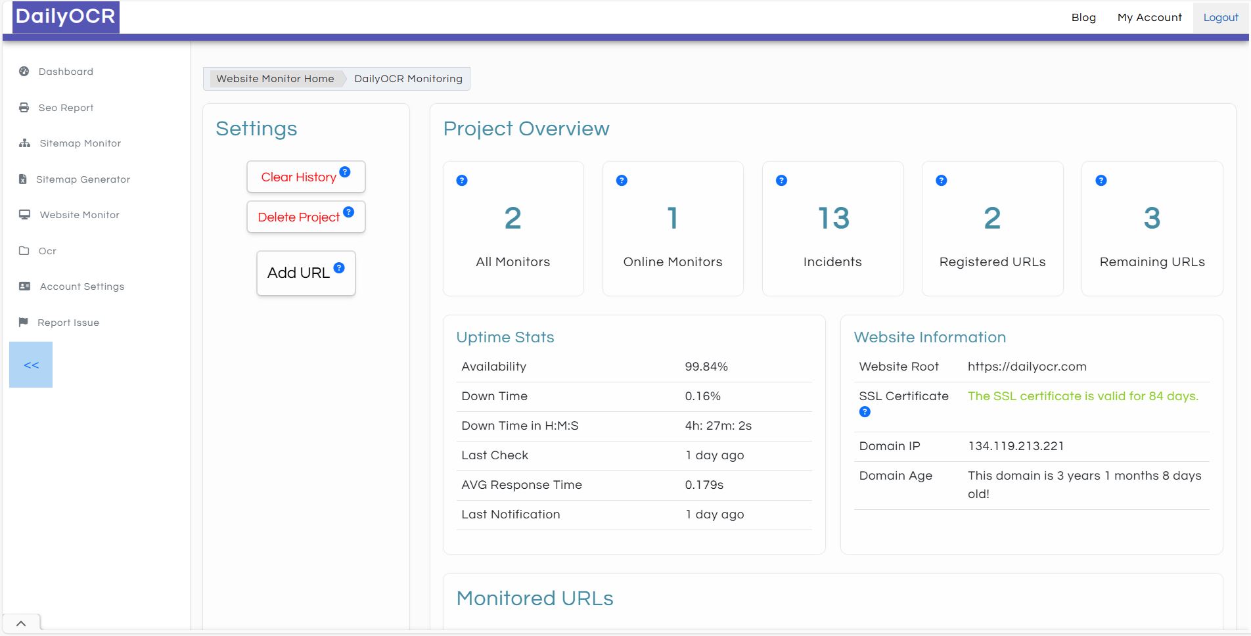Open the Blog link in header

click(1083, 18)
